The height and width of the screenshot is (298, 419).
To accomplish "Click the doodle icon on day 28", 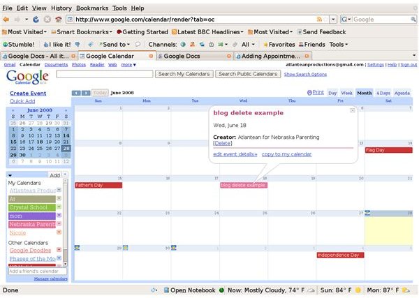I will pos(367,213).
